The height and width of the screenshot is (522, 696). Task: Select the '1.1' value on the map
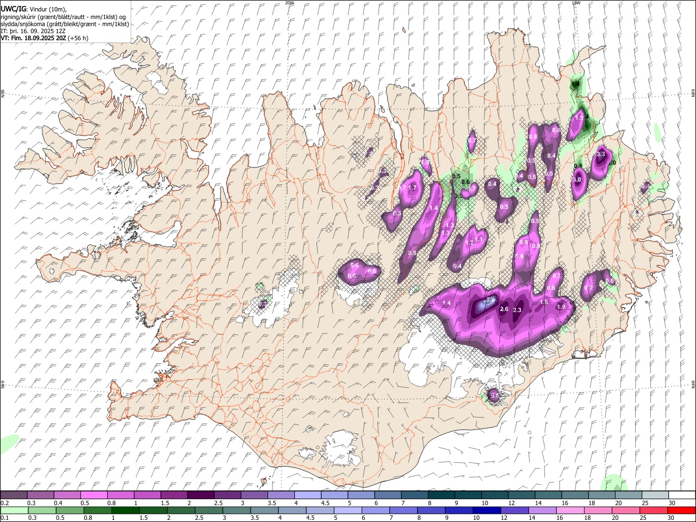coord(479,239)
